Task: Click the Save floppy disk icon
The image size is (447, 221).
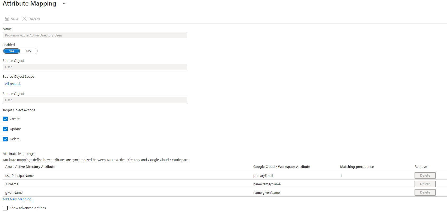Action: point(7,19)
